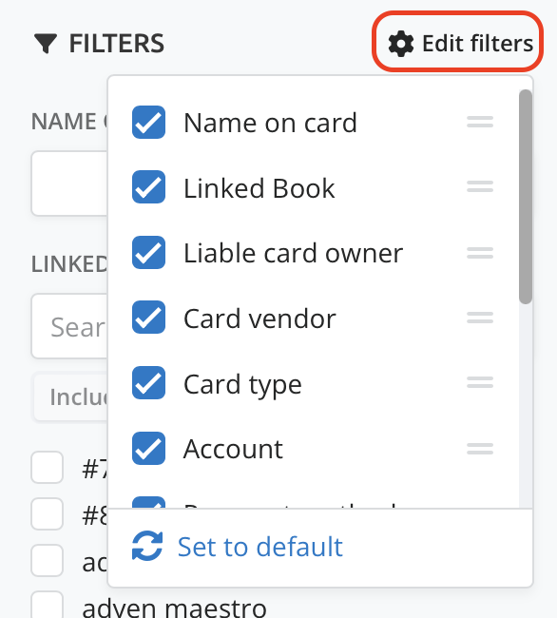The image size is (557, 618).
Task: Check the adven maestro checkbox
Action: [x=48, y=605]
